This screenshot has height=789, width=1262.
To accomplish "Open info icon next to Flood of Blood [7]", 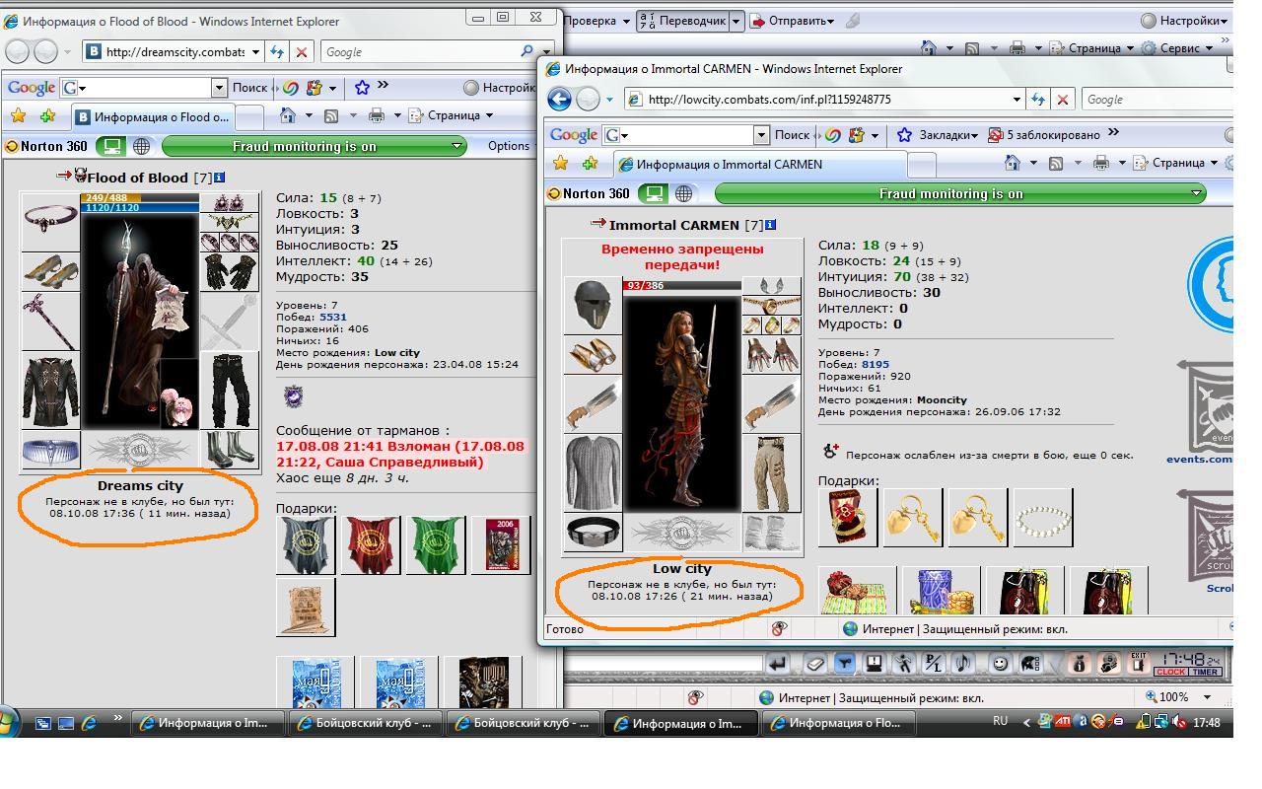I will point(219,178).
